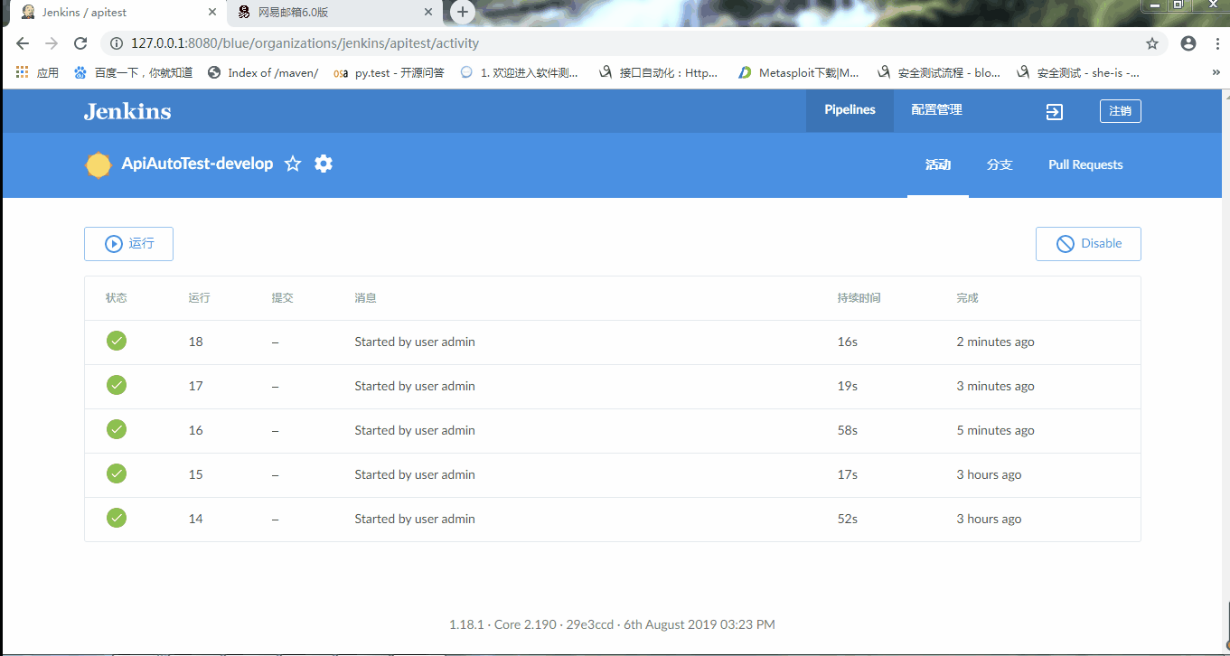Favorite the ApiAutoTest-develop pipeline with the star
This screenshot has height=656, width=1230.
[x=293, y=164]
